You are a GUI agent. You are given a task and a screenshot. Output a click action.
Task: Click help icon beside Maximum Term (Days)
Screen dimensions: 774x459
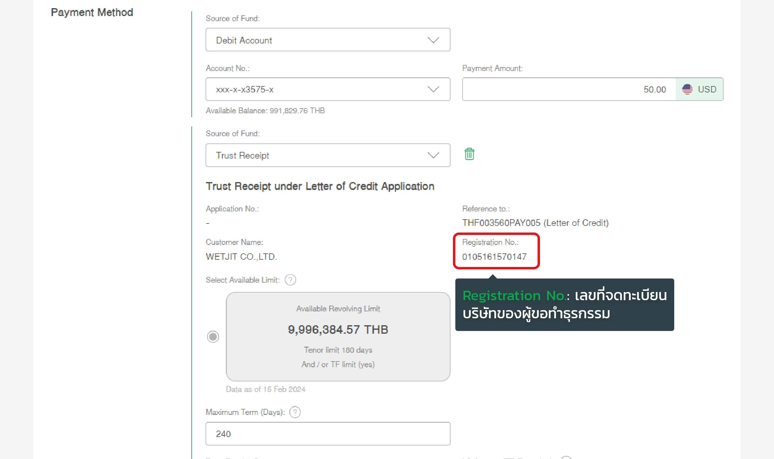pos(295,412)
